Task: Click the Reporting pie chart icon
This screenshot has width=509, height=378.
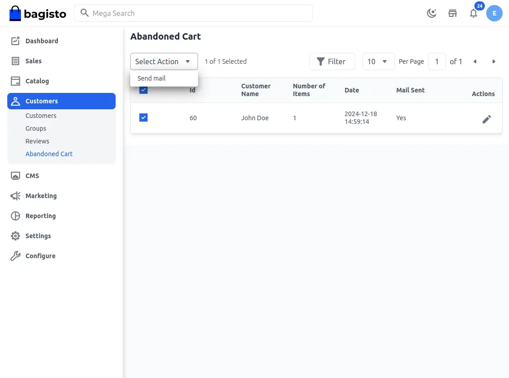Action: (15, 216)
